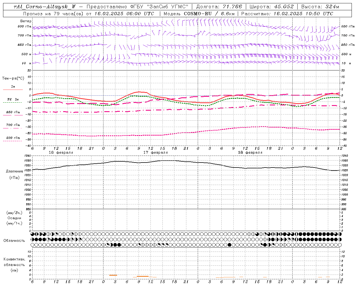
Task: Click the left 500 м wind level label
Action: tap(27, 54)
